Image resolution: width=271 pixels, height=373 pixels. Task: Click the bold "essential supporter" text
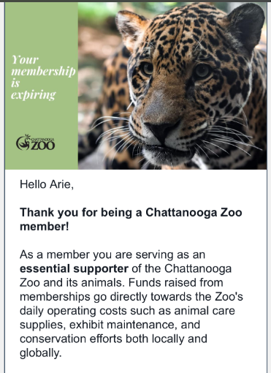tap(74, 268)
